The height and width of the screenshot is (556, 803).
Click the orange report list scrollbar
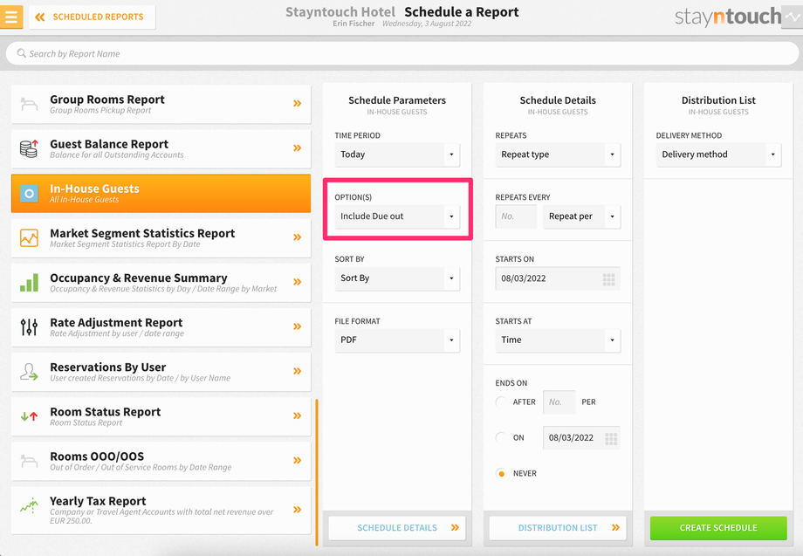317,472
